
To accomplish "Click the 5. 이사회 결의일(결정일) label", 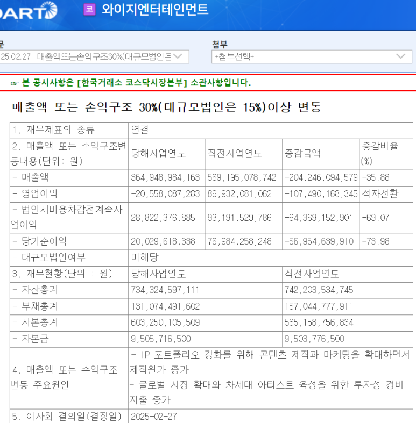I will (x=67, y=417).
